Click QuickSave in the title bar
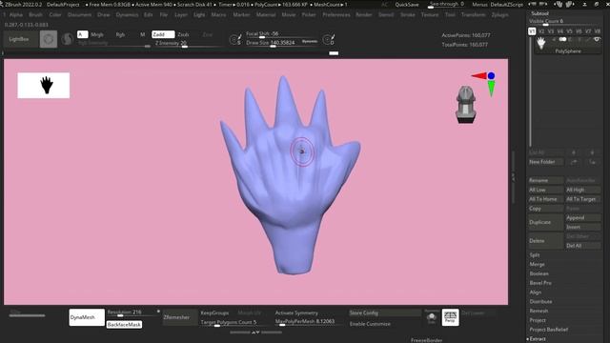Image resolution: width=610 pixels, height=343 pixels. click(407, 5)
